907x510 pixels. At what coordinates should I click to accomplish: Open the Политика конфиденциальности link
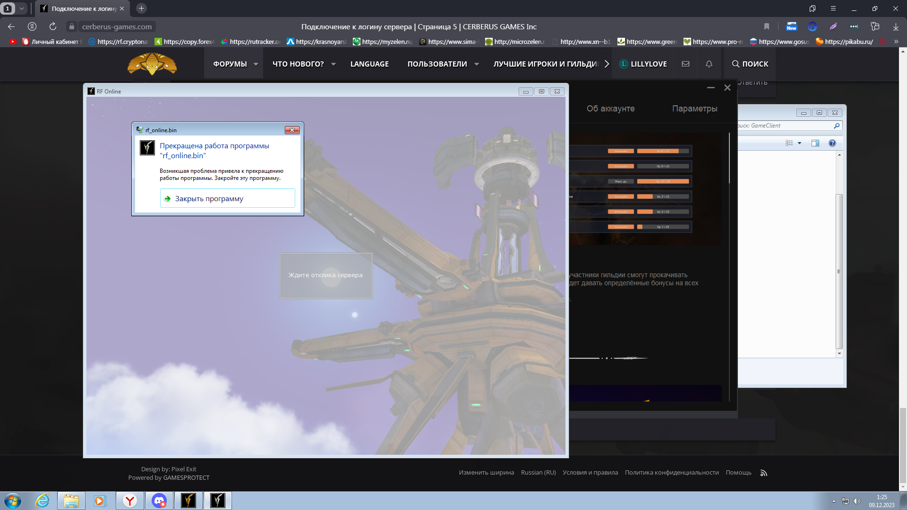672,472
